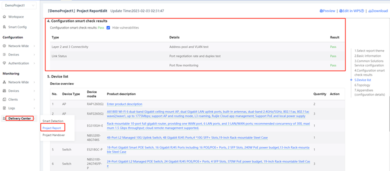390x171 pixels.
Task: Choose Project Handover in the submenu
Action: click(x=54, y=135)
